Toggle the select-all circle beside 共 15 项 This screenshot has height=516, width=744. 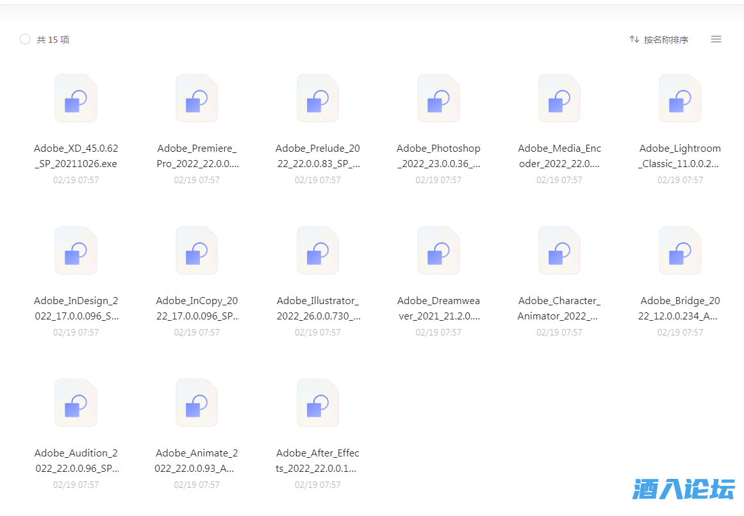click(x=25, y=39)
